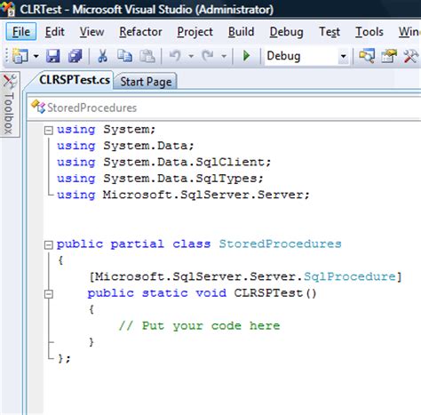Open the Test menu
Viewport: 421px width, 415px height.
tap(330, 32)
